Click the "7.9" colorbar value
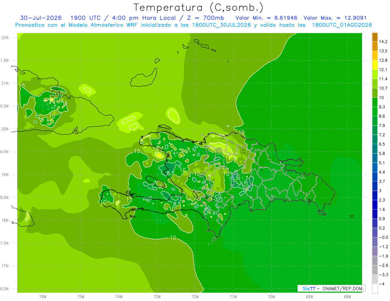The width and height of the screenshot is (390, 301). [382, 125]
